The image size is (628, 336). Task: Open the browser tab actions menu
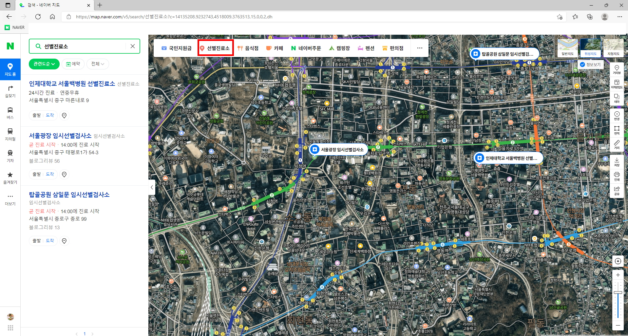tap(8, 5)
